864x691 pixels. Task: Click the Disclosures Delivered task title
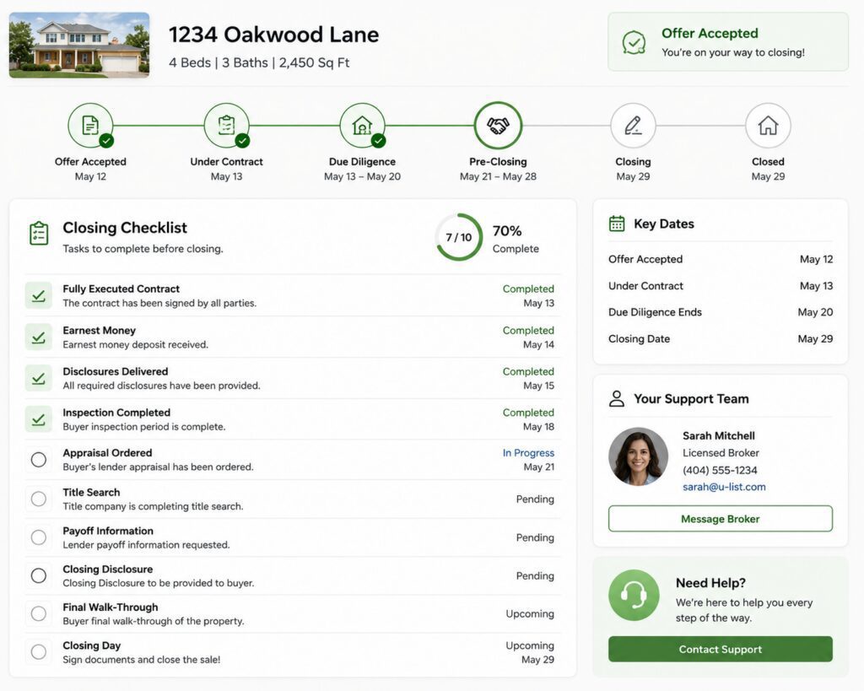(x=115, y=371)
